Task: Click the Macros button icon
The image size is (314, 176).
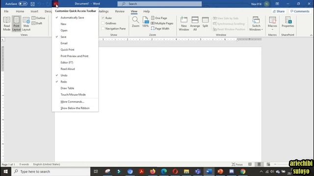Action: [272, 20]
